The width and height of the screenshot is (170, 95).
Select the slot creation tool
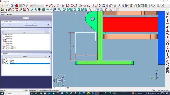[x=85, y=6]
